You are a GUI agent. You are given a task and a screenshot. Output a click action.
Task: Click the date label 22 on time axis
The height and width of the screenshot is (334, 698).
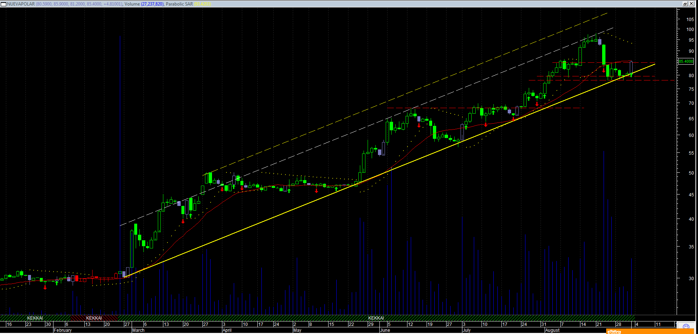(x=351, y=324)
